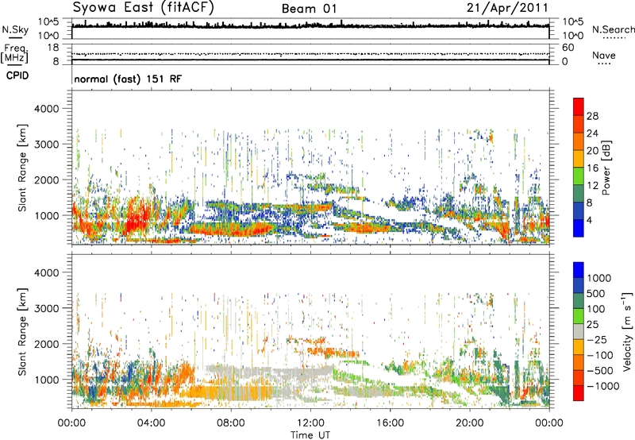Click the power panel 'Slant Range [km]' label
Image resolution: width=635 pixels, height=440 pixels.
click(22, 168)
